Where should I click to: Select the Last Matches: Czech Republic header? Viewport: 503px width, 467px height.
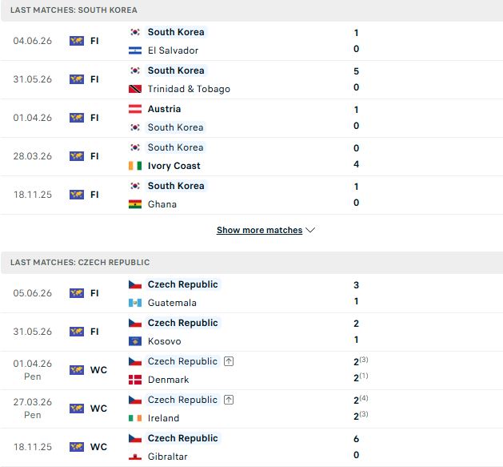click(251, 263)
